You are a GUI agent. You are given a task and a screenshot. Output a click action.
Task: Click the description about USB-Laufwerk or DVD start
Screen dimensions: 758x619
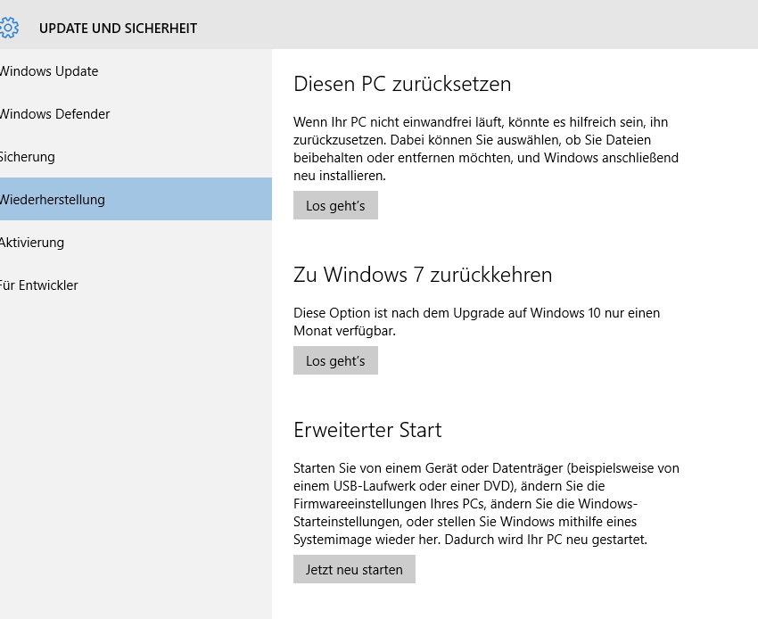click(486, 503)
